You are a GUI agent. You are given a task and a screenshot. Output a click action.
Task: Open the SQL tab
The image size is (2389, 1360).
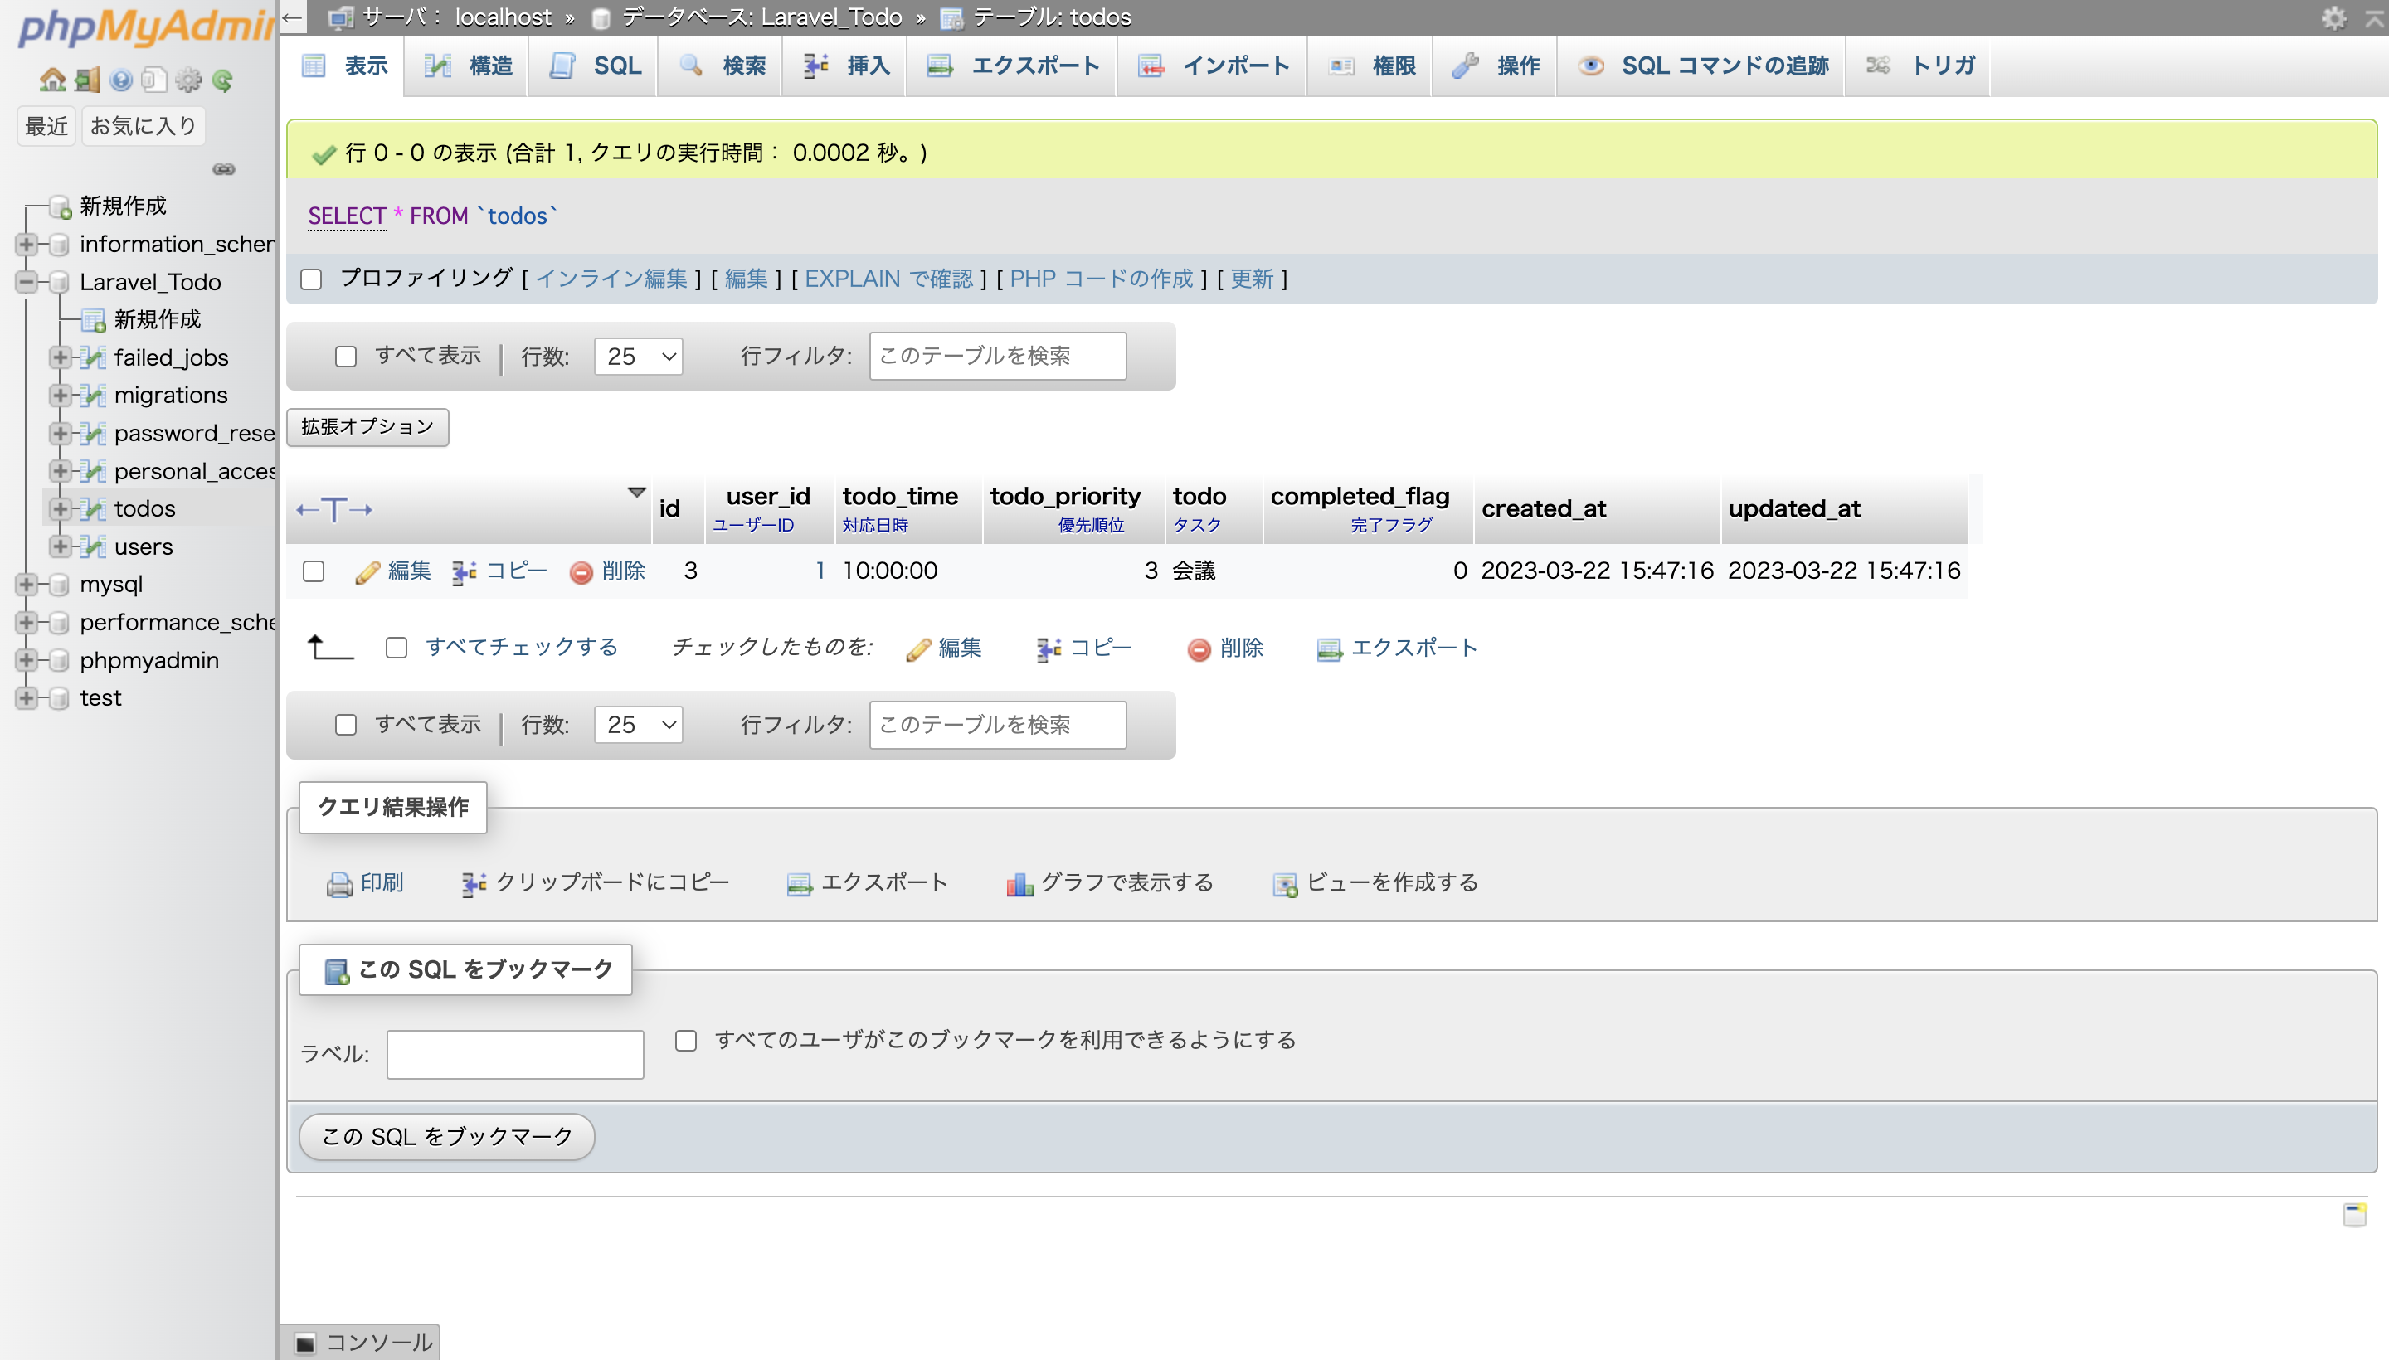[x=594, y=66]
